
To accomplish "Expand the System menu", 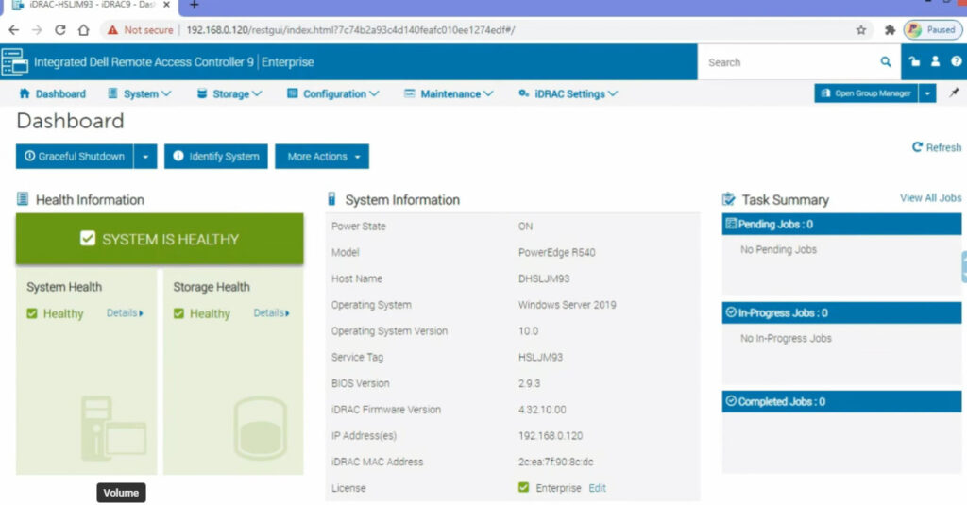I will (140, 93).
